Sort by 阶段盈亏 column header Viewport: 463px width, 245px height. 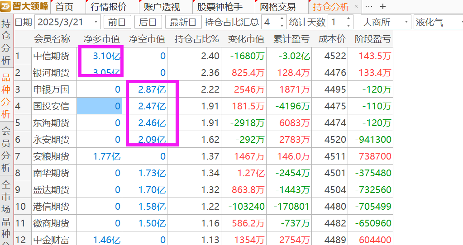(372, 39)
